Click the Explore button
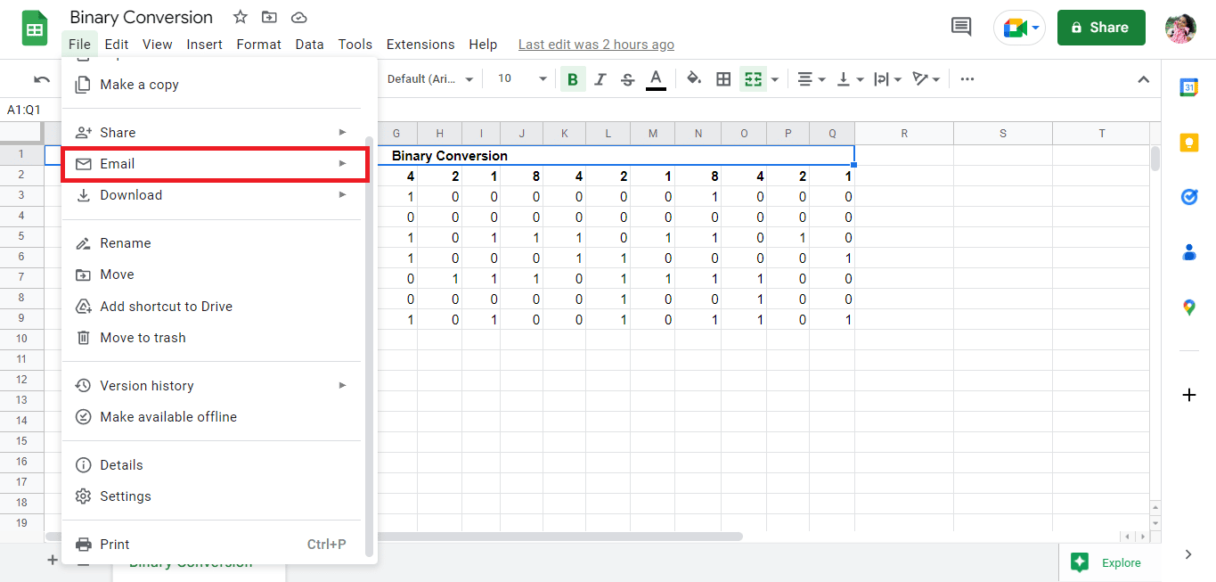This screenshot has height=582, width=1216. [x=1108, y=562]
